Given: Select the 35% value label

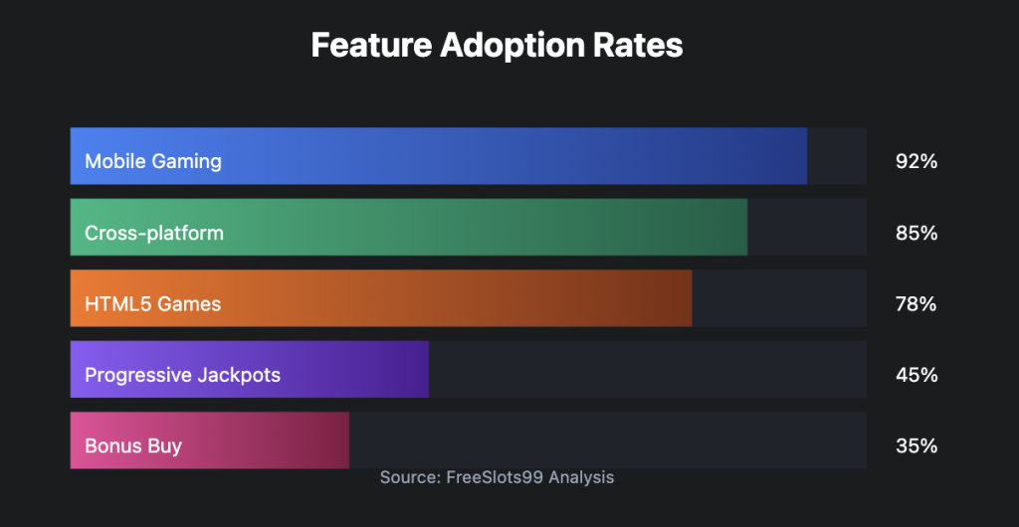Looking at the screenshot, I should (x=917, y=446).
